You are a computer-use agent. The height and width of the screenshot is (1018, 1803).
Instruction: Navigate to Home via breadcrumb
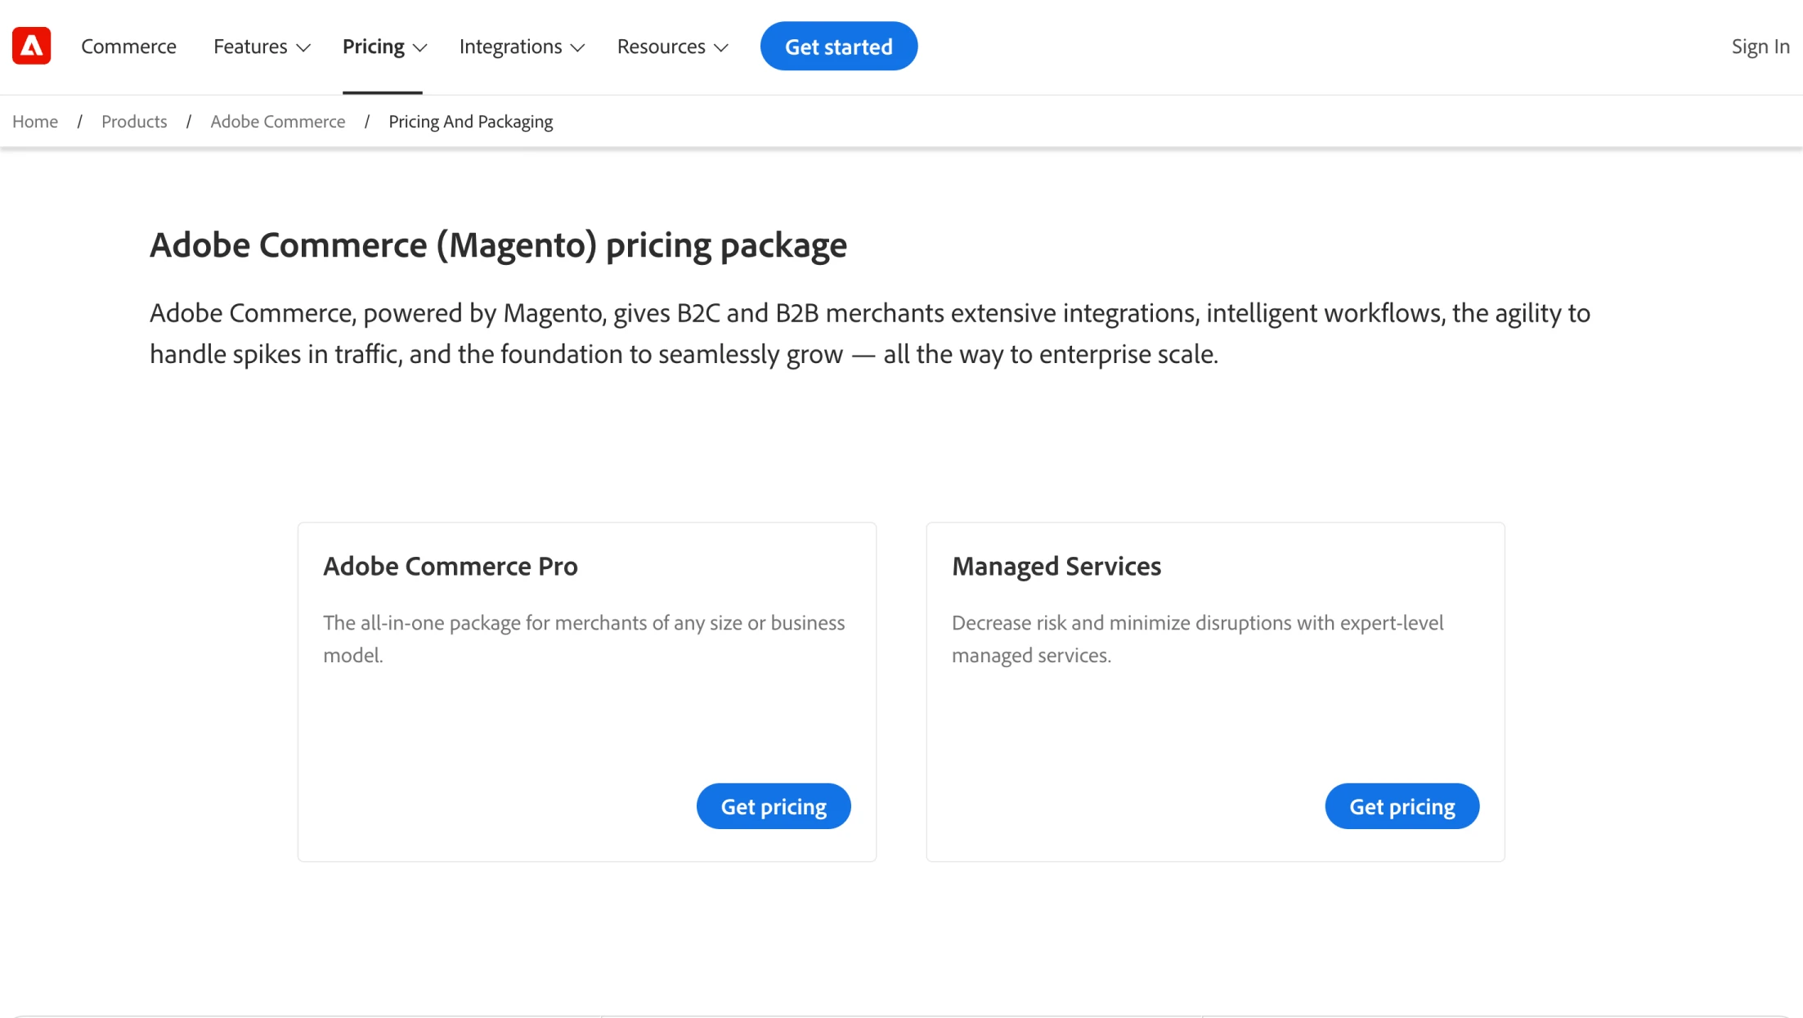pos(34,121)
